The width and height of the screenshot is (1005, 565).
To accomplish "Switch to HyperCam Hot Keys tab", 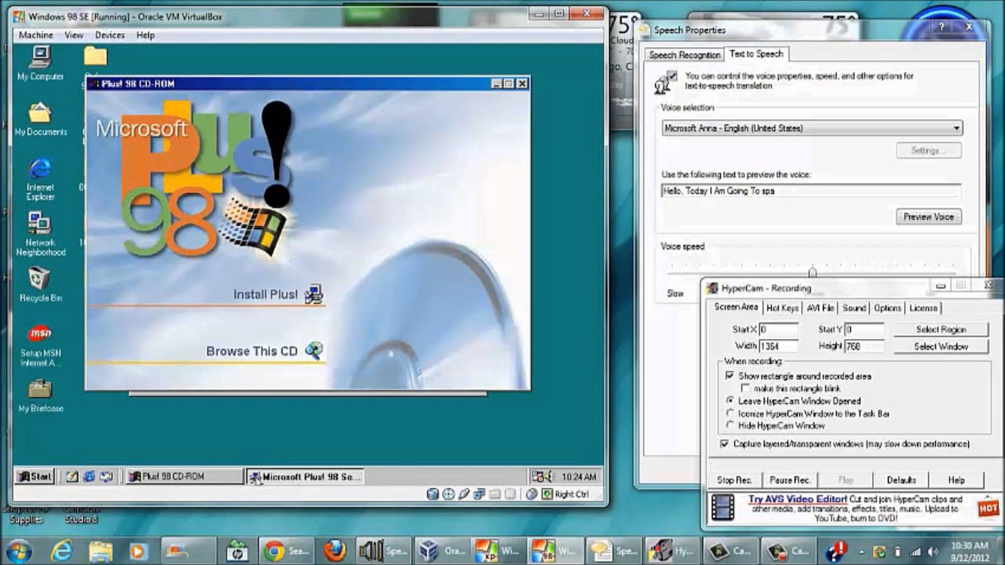I will pos(782,308).
